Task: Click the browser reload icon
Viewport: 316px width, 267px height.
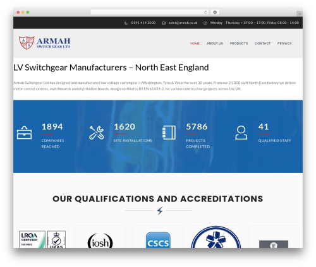Action: tap(205, 12)
